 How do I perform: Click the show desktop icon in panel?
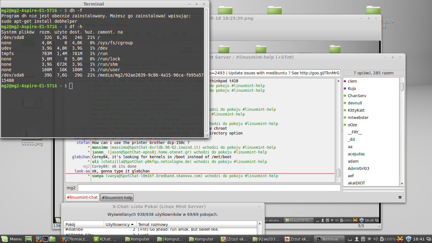coord(28,239)
